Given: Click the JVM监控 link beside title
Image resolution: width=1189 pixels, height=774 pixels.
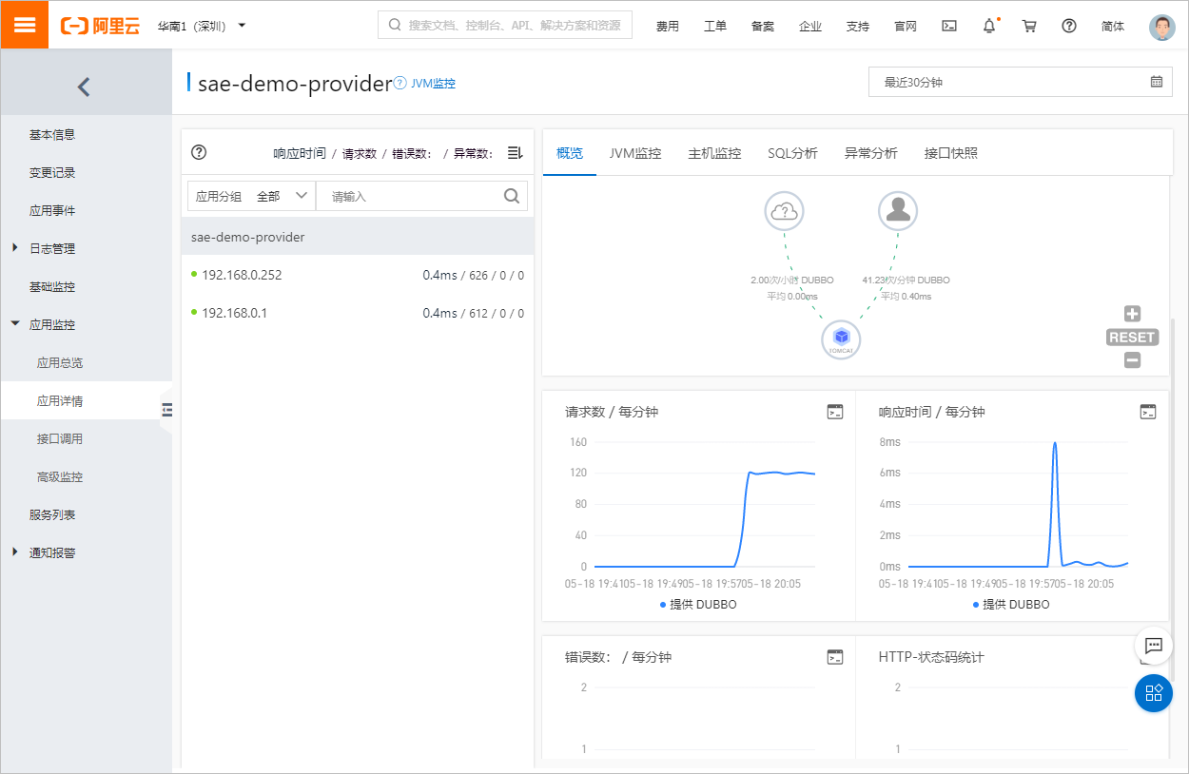Looking at the screenshot, I should coord(433,83).
